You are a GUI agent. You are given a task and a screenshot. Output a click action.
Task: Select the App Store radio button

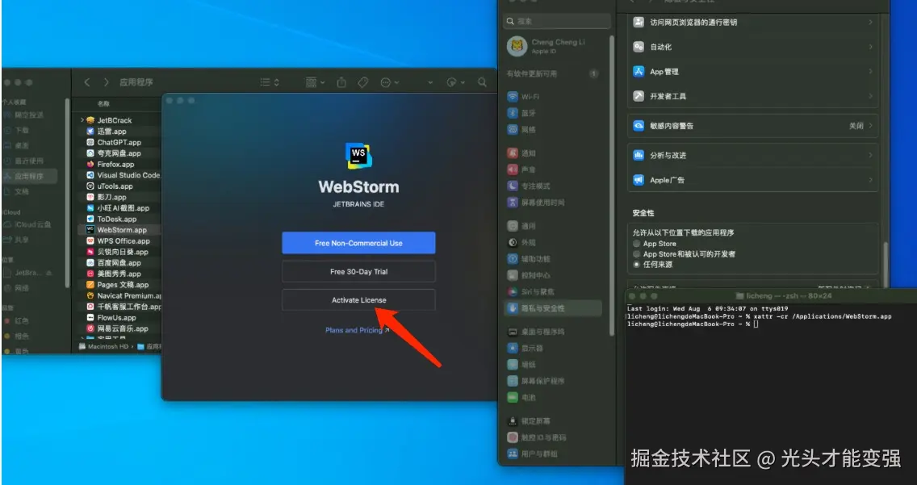[637, 243]
